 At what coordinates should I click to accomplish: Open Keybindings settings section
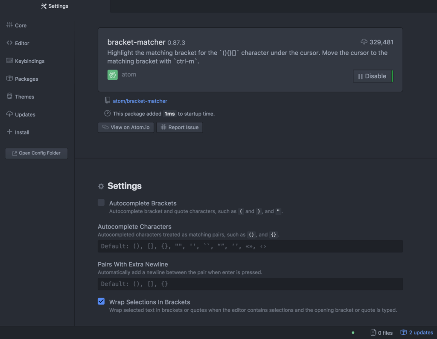coord(29,61)
